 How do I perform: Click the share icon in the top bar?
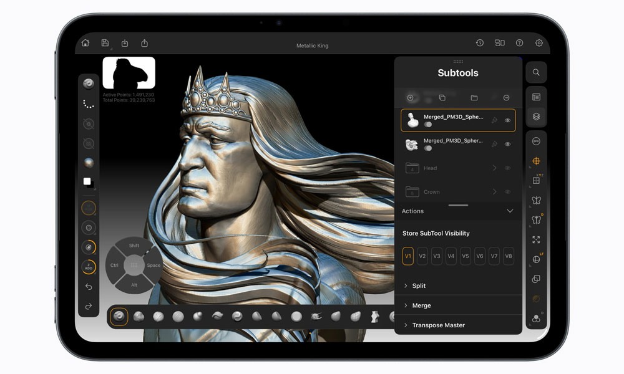(145, 43)
